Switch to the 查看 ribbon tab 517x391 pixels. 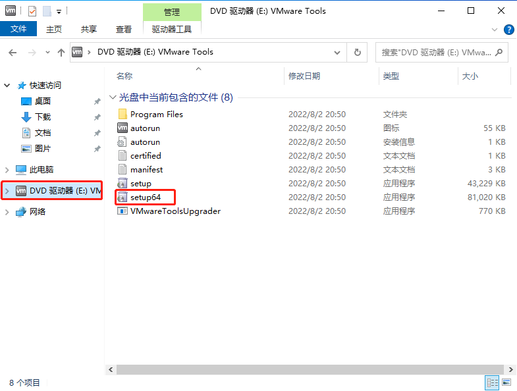pyautogui.click(x=124, y=30)
